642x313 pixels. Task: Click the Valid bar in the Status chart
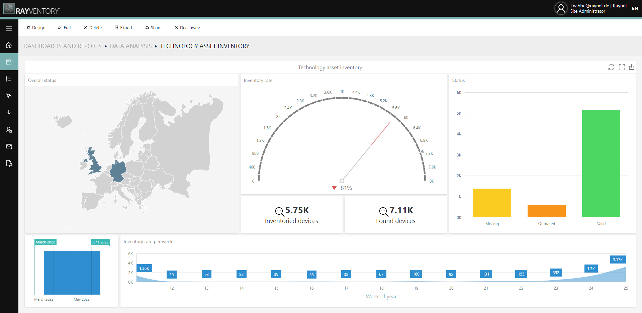point(601,163)
